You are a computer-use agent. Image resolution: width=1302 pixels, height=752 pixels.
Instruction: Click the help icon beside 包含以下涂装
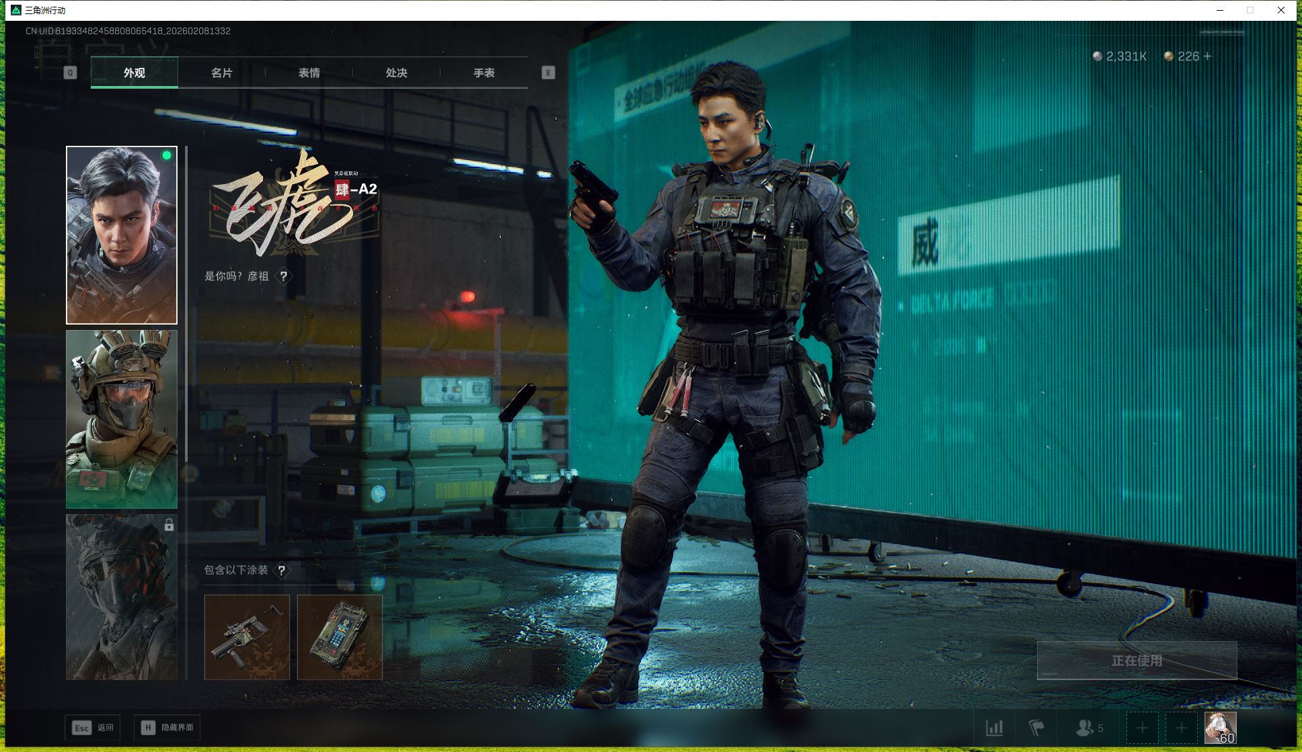282,571
